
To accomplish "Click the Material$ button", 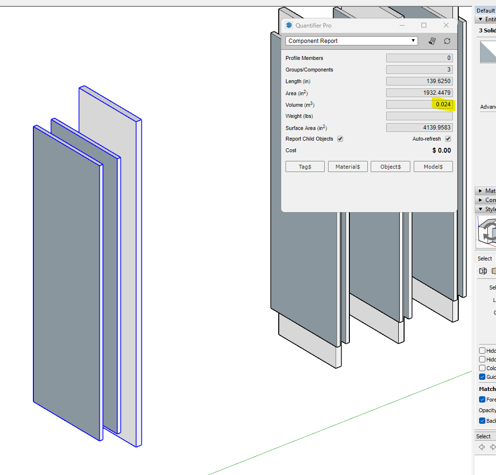I will (x=347, y=167).
